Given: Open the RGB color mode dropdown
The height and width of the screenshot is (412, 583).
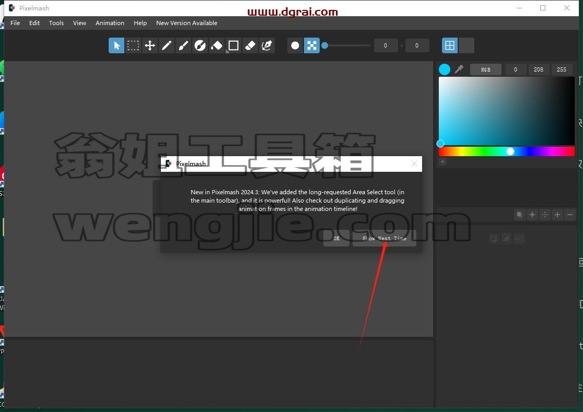Looking at the screenshot, I should (x=486, y=69).
